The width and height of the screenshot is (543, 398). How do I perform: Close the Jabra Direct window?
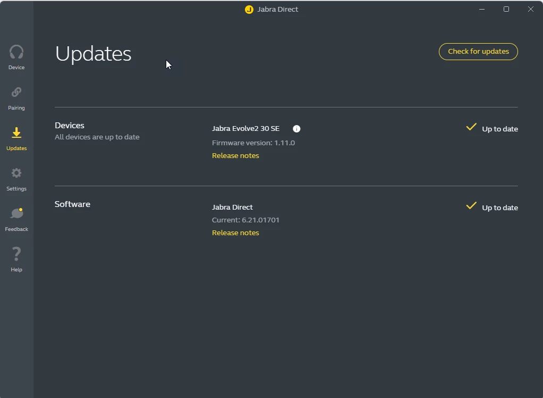[x=531, y=10]
